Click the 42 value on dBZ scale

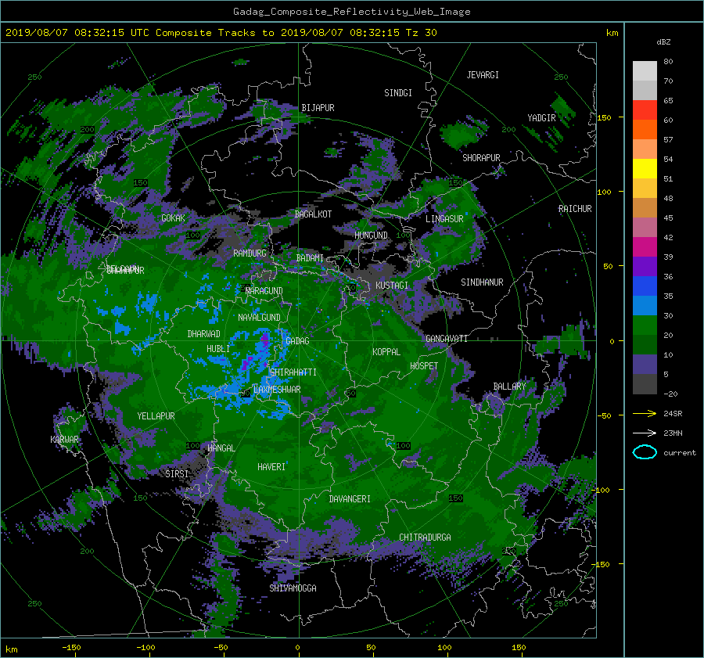[668, 238]
